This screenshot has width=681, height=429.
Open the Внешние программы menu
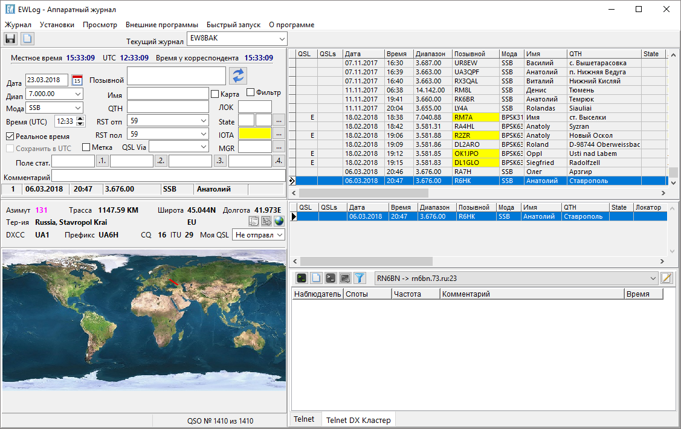pyautogui.click(x=161, y=25)
